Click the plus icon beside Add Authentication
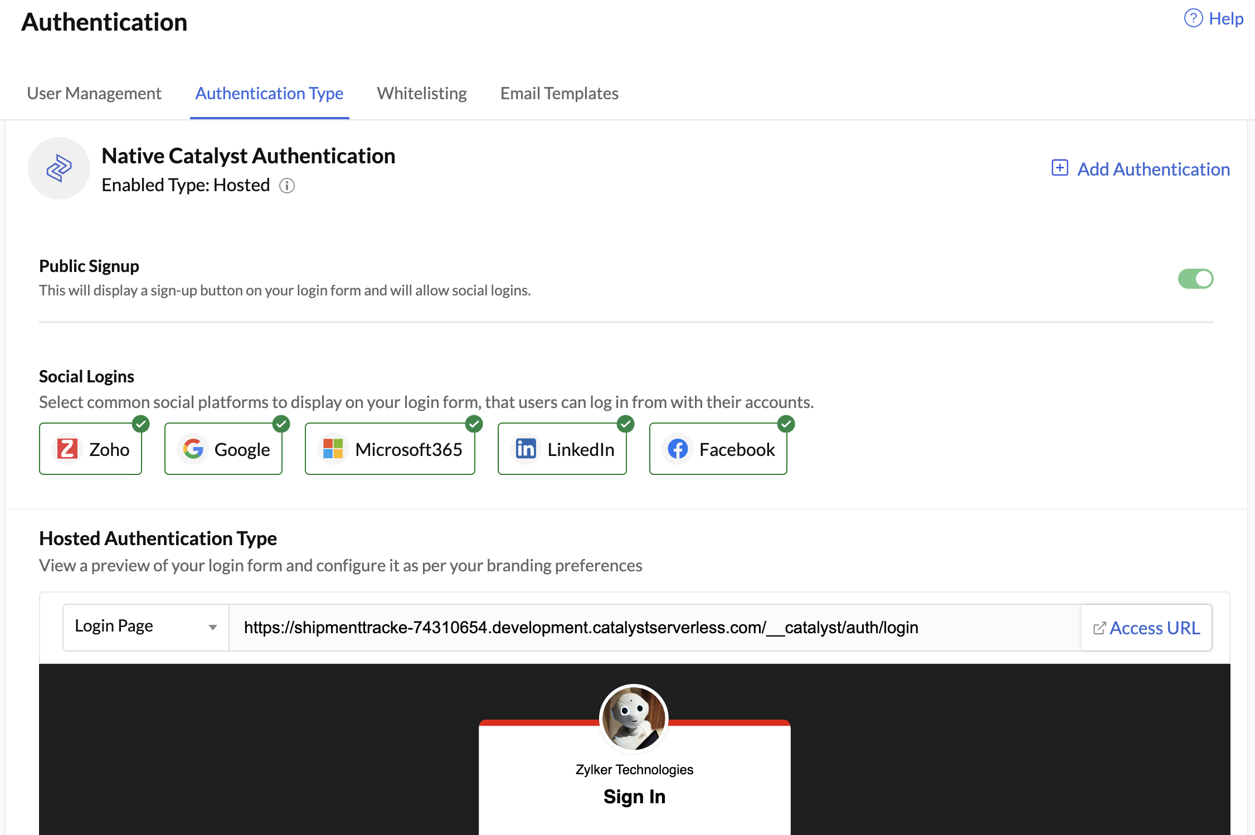Screen dimensions: 1255x835 pyautogui.click(x=1059, y=167)
